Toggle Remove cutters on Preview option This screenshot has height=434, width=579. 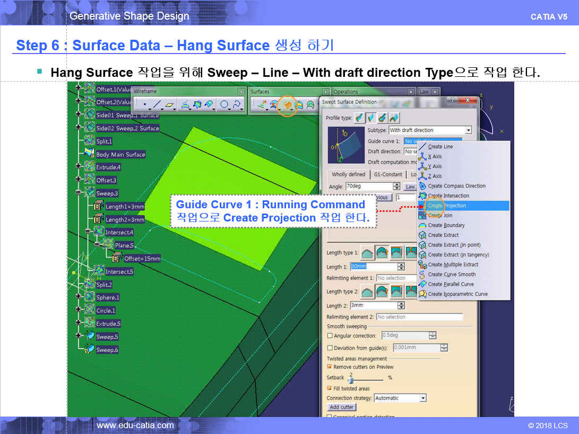pos(330,367)
